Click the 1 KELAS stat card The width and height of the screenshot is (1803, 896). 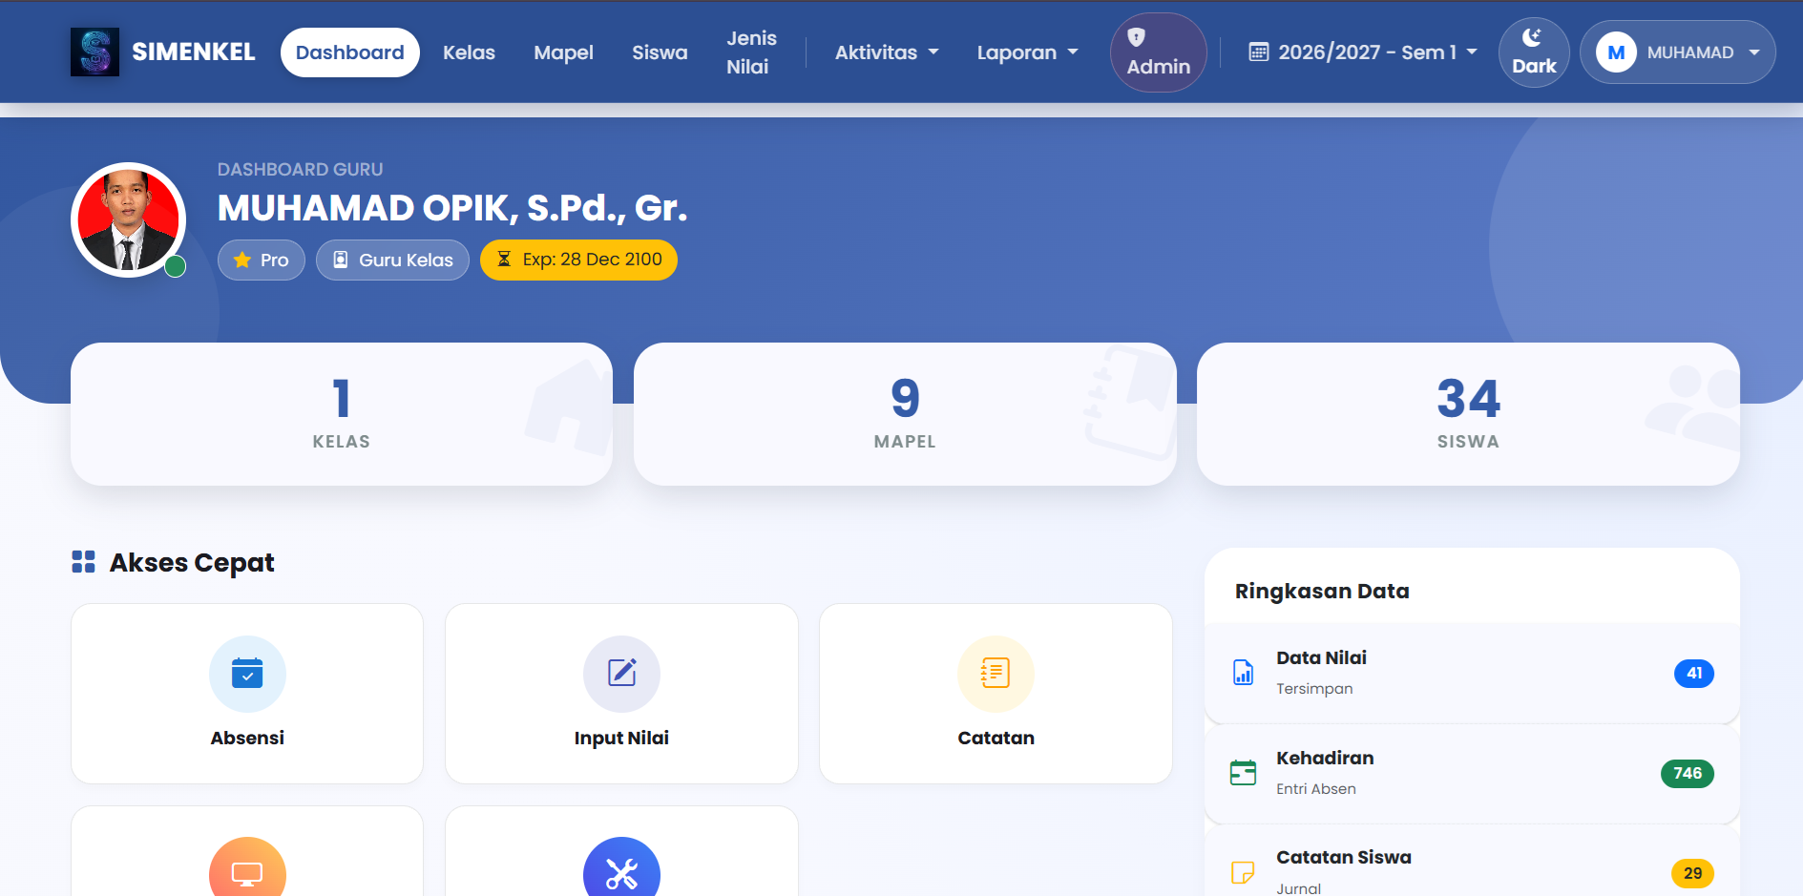[x=342, y=414]
